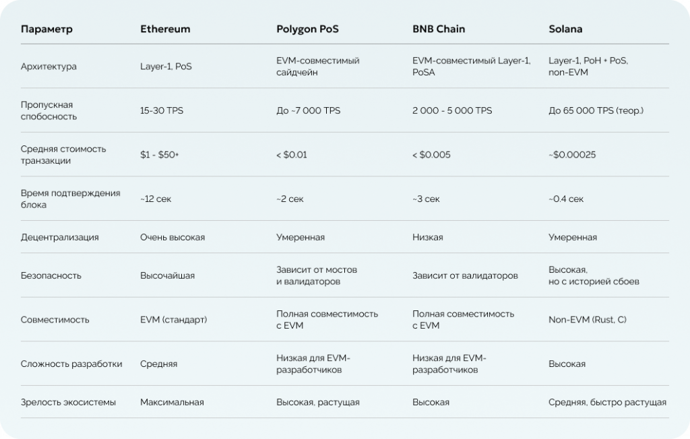Click the Очень высокая decentralization cell
Viewport: 690px width, 439px height.
(x=172, y=237)
